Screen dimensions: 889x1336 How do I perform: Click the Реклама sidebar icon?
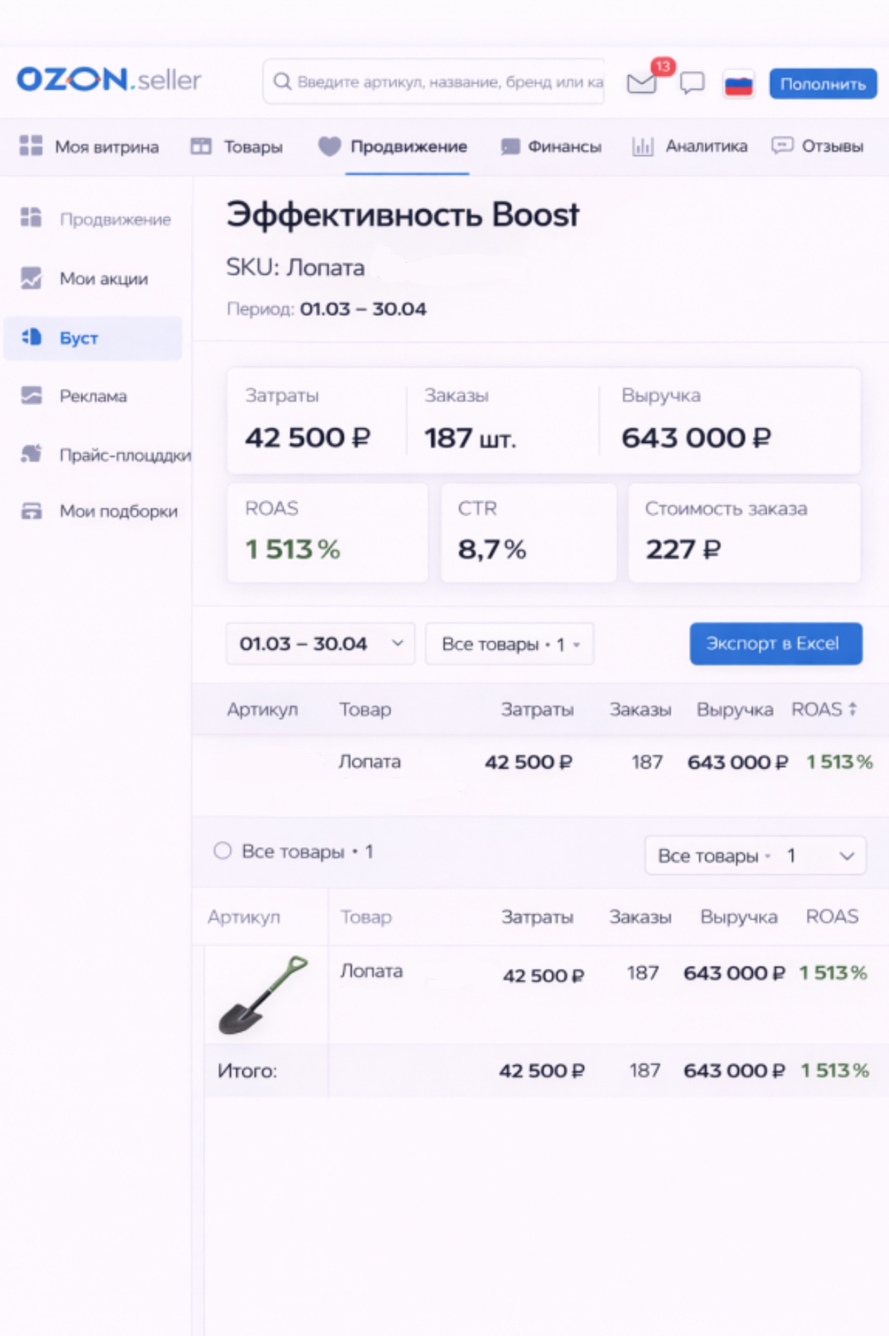pyautogui.click(x=32, y=396)
